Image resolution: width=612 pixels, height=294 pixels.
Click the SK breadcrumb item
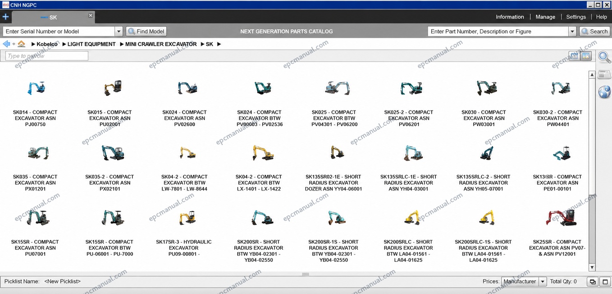(x=210, y=44)
